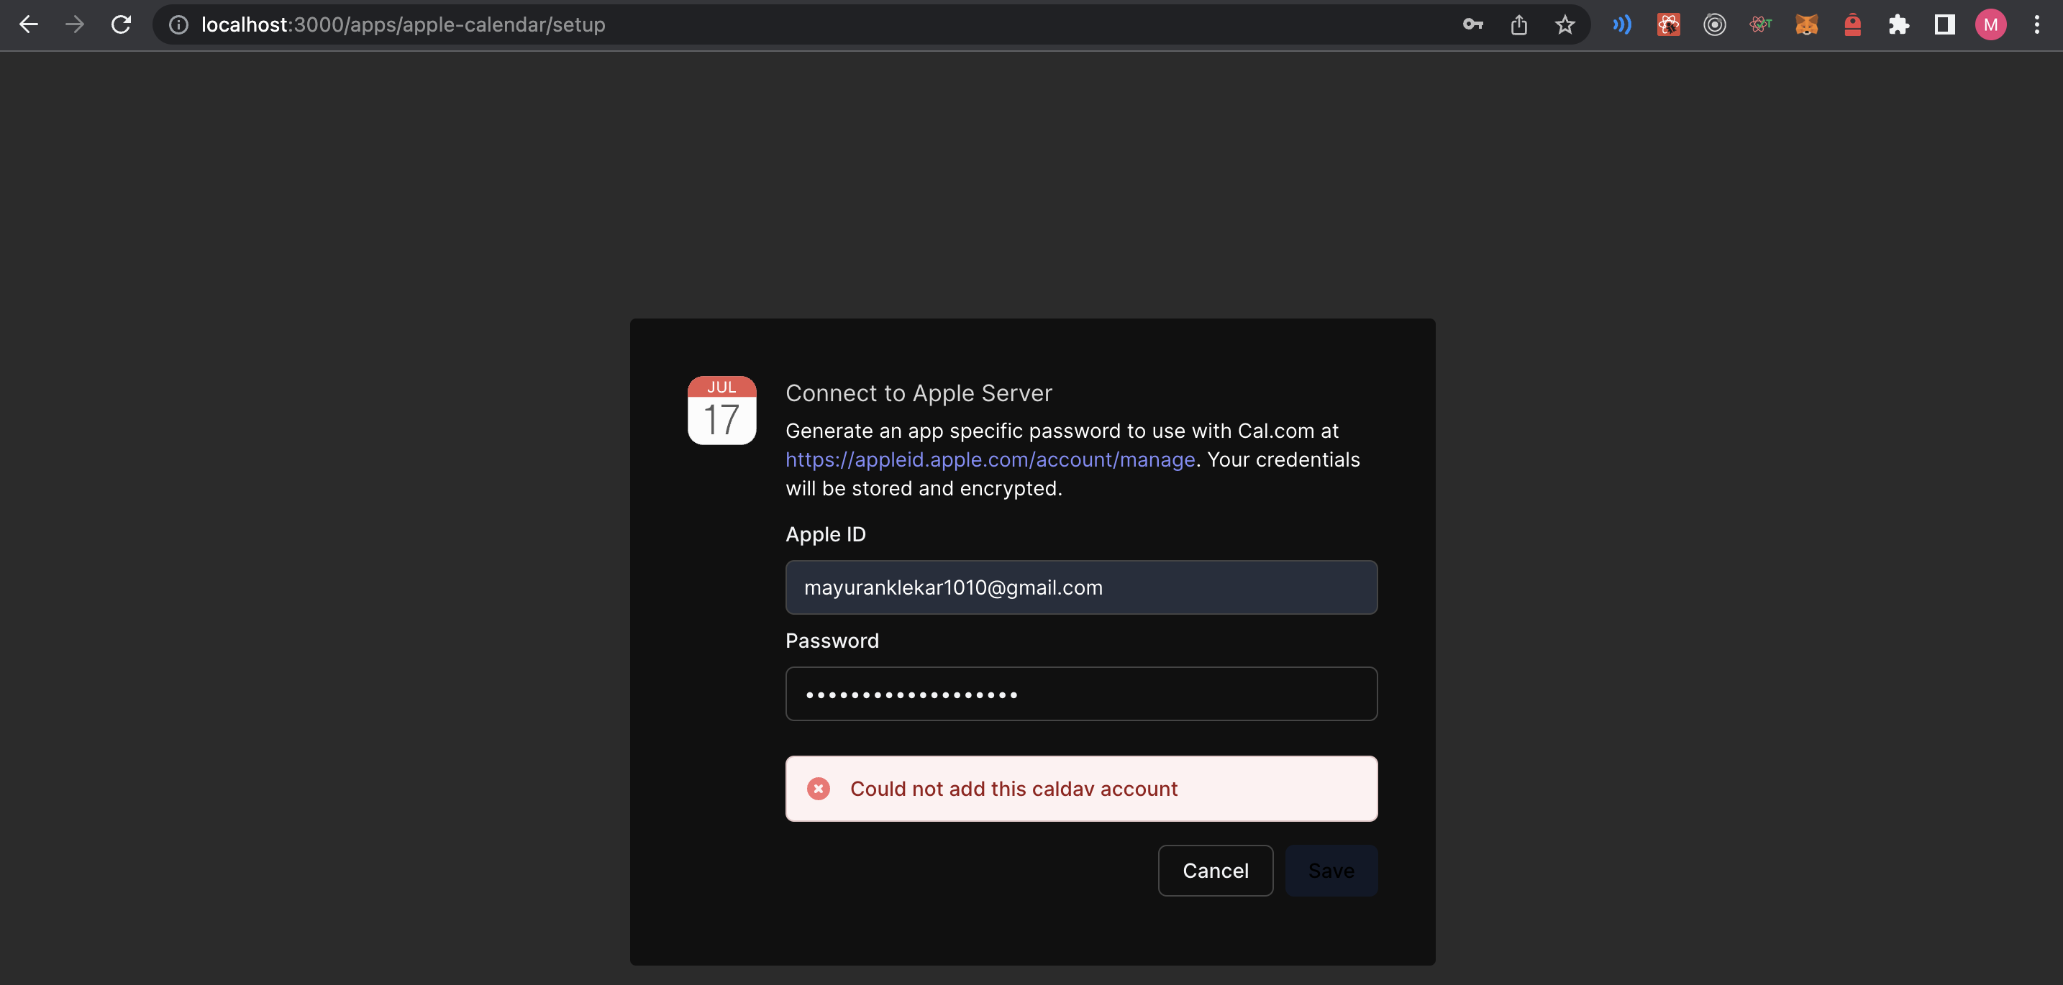Open the red React debugging extension icon
Image resolution: width=2063 pixels, height=985 pixels.
coord(1668,25)
